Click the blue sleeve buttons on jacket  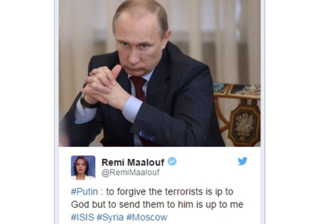(147, 136)
